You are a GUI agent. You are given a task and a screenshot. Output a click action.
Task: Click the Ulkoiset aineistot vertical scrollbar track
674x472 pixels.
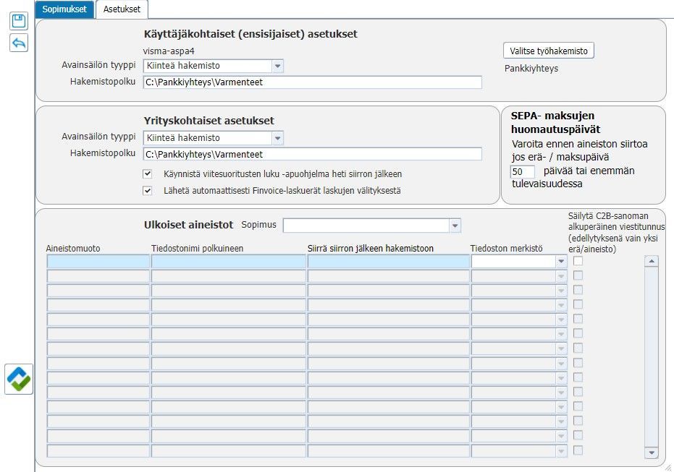coord(652,356)
